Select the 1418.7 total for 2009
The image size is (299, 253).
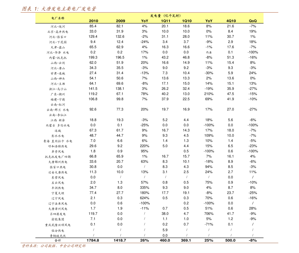click(x=120, y=240)
